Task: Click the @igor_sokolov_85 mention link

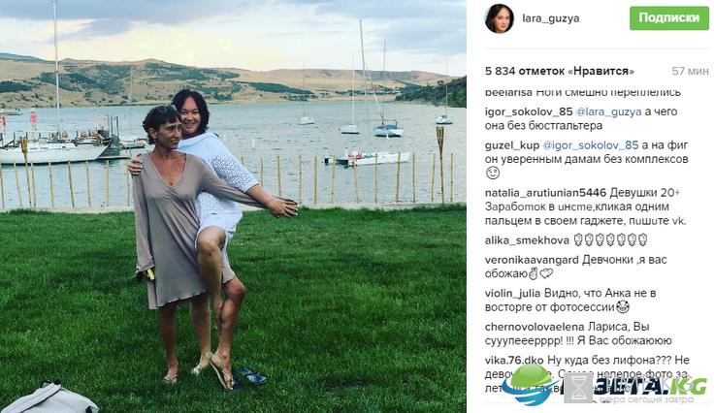Action: (591, 145)
